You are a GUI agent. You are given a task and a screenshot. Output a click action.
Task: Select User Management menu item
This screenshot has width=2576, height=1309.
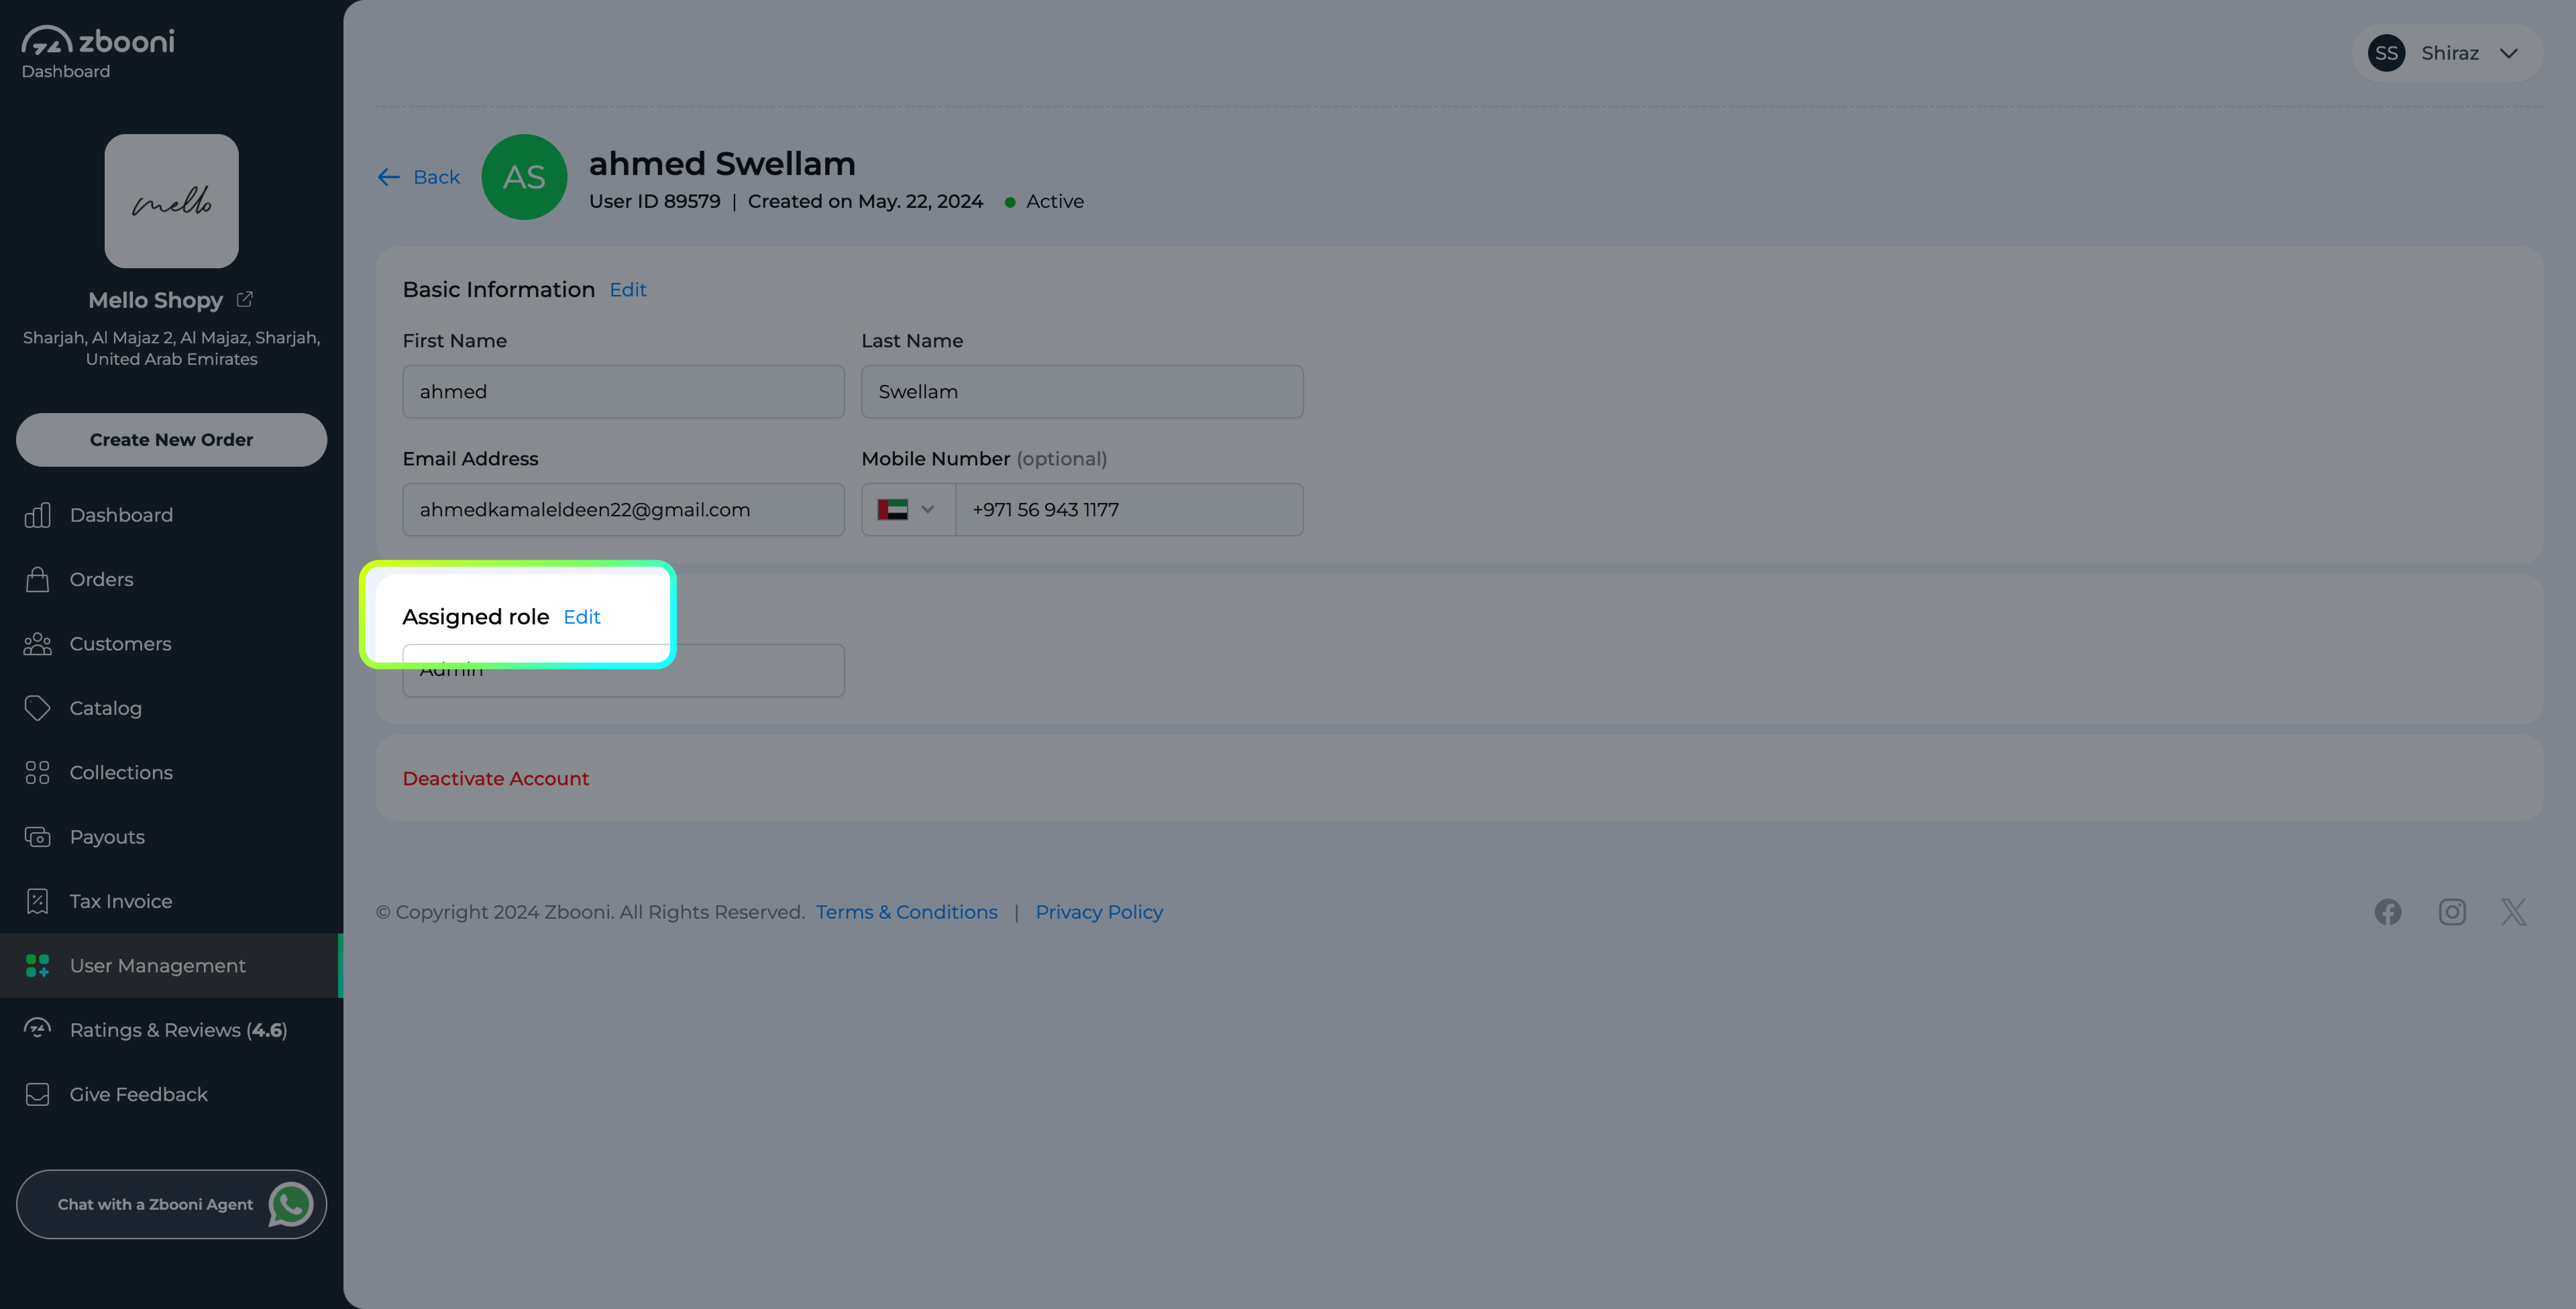point(171,966)
